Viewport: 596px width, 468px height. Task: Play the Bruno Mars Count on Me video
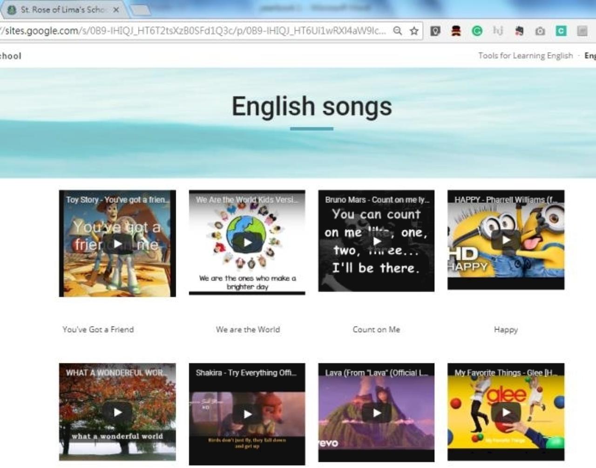[377, 241]
